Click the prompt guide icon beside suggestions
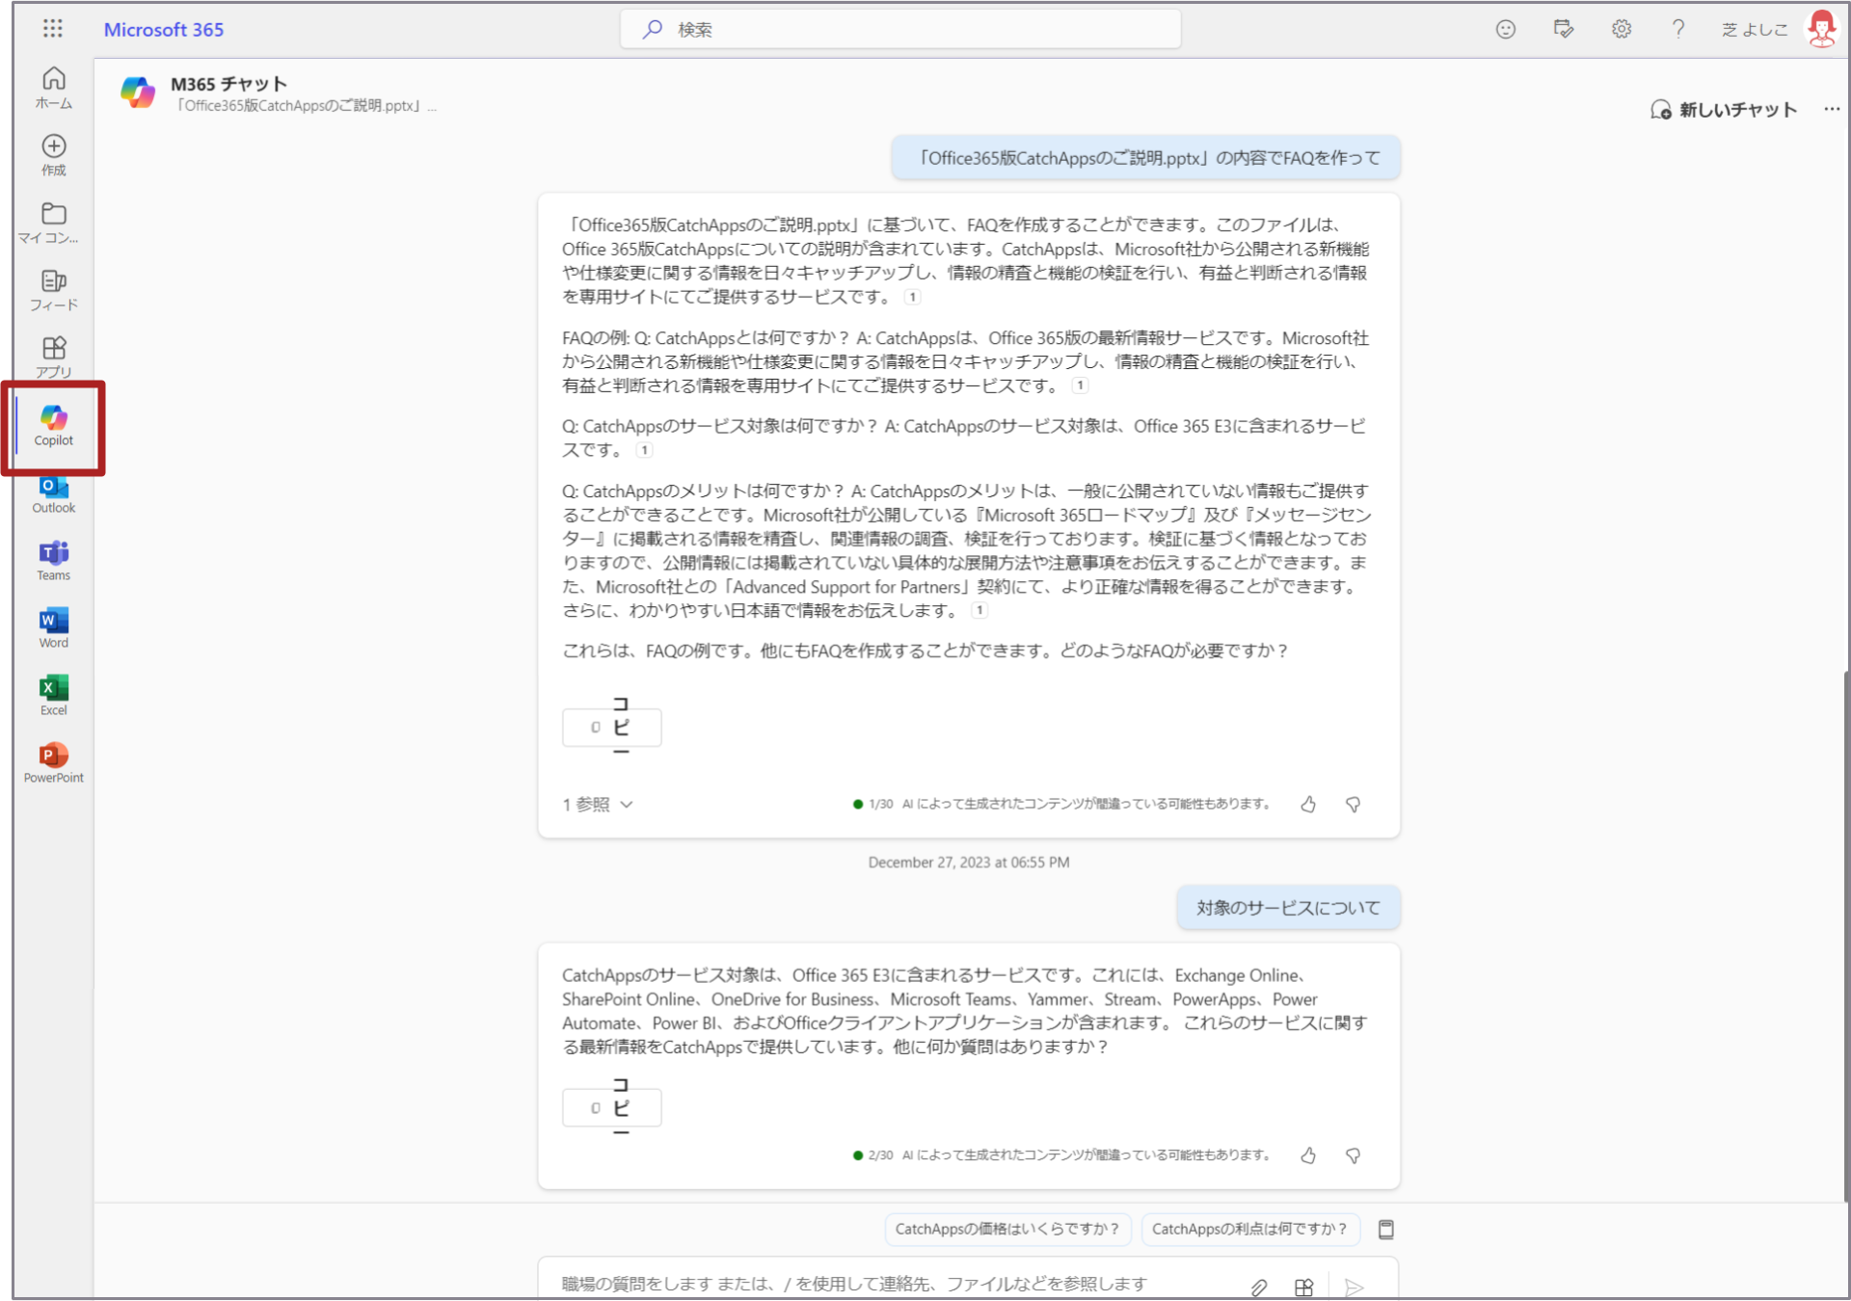 point(1386,1229)
